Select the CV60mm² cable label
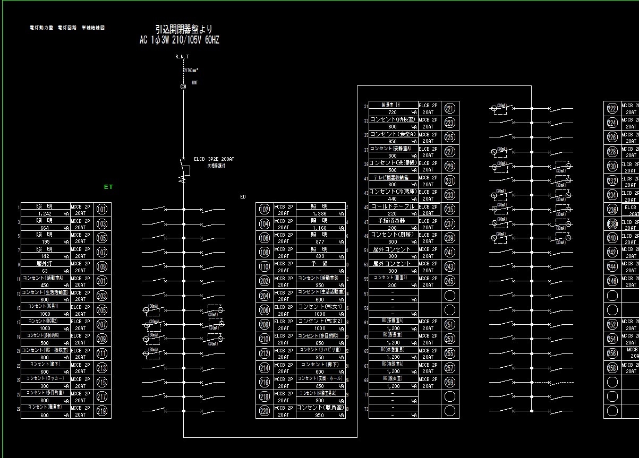 click(191, 70)
